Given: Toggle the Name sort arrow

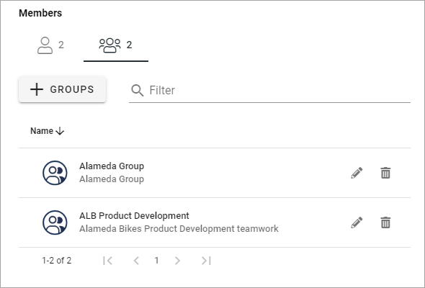Looking at the screenshot, I should pos(60,131).
